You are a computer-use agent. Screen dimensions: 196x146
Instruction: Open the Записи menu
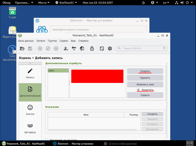41,41
